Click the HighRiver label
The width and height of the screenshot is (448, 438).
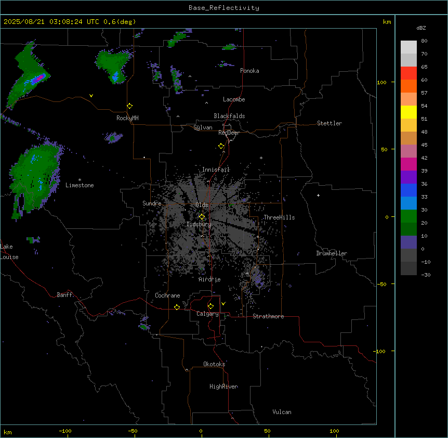(x=223, y=387)
